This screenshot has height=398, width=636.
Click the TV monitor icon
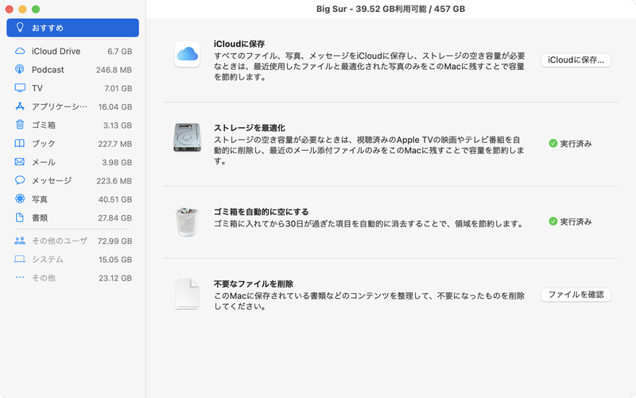tap(19, 88)
